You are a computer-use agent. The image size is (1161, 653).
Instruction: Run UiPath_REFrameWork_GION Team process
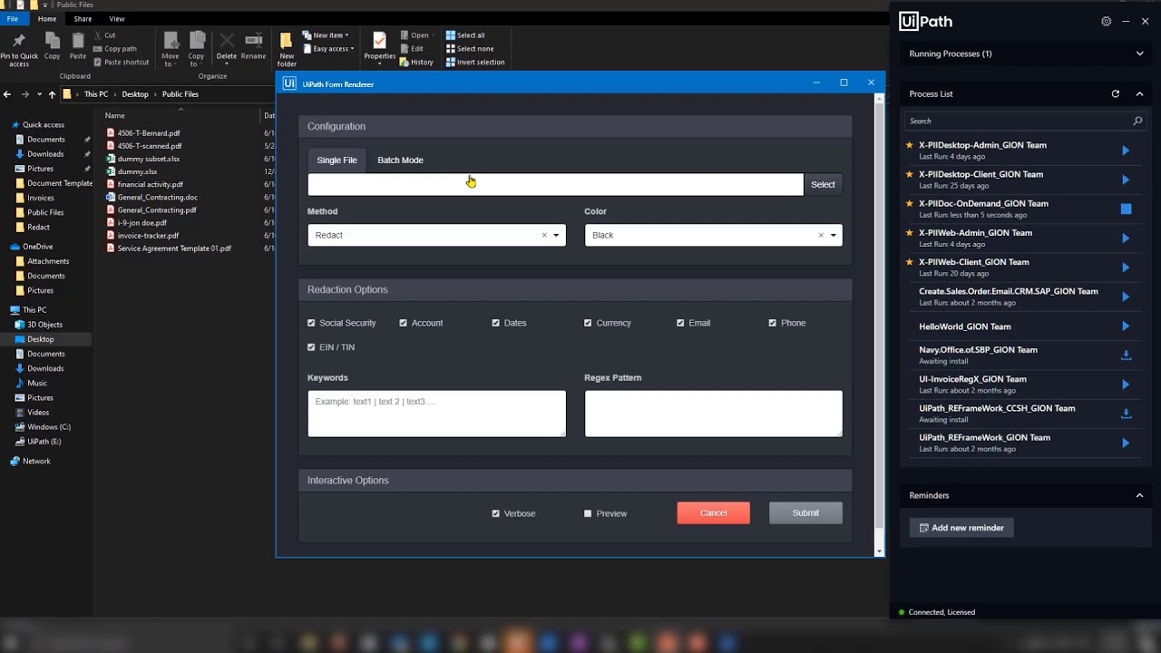(x=1126, y=443)
